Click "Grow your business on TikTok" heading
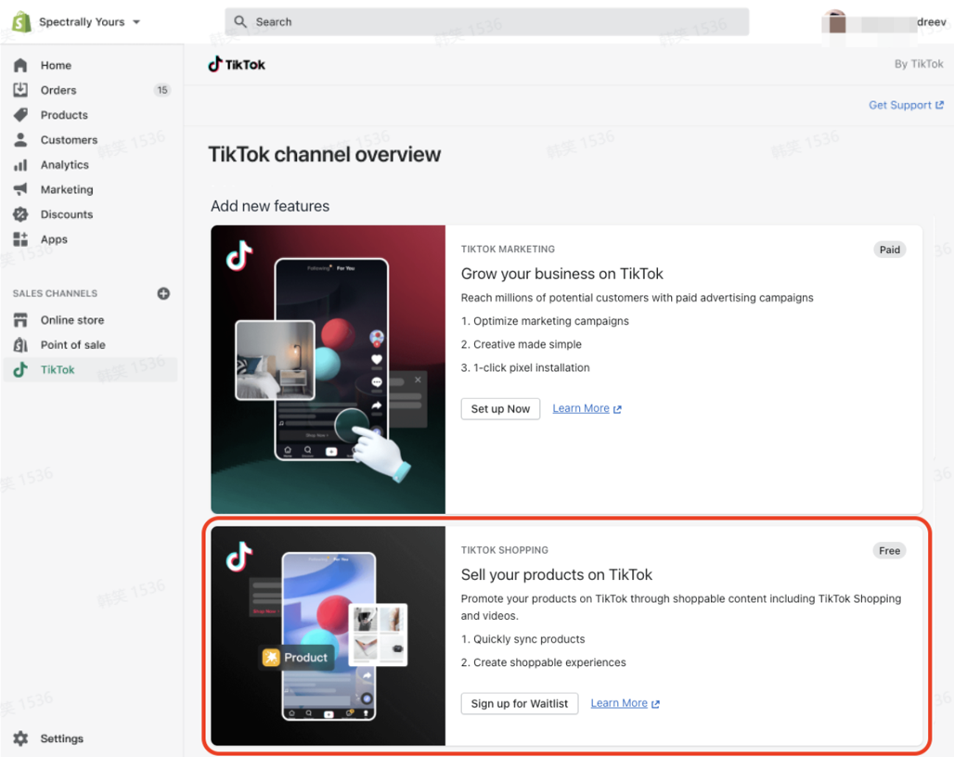The image size is (954, 757). [x=561, y=275]
